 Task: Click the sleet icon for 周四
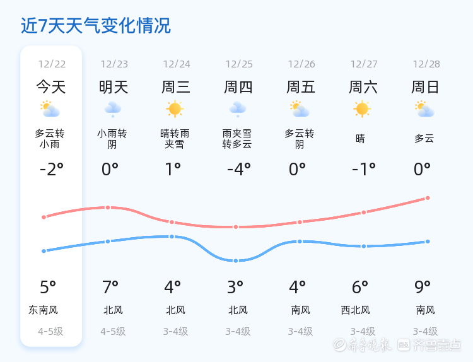(x=238, y=109)
